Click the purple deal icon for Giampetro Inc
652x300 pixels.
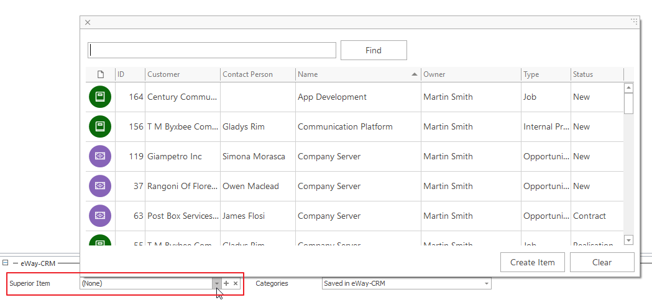100,156
